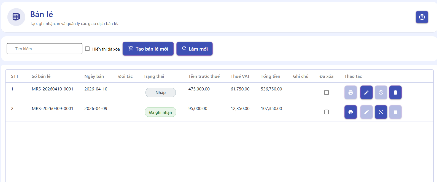Click the retail sales calculator icon
This screenshot has width=437, height=182.
16,17
